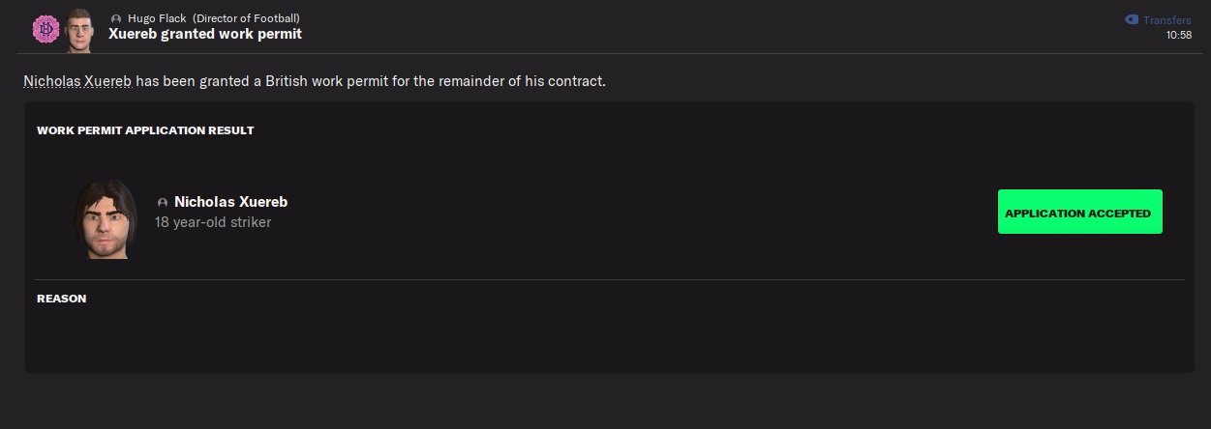
Task: Click the Director of Football role text
Action: tap(246, 18)
